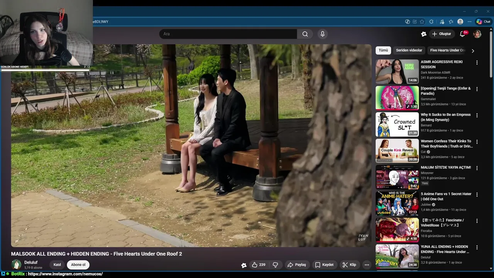Focus the Ara search field
This screenshot has height=278, width=494.
[x=228, y=34]
